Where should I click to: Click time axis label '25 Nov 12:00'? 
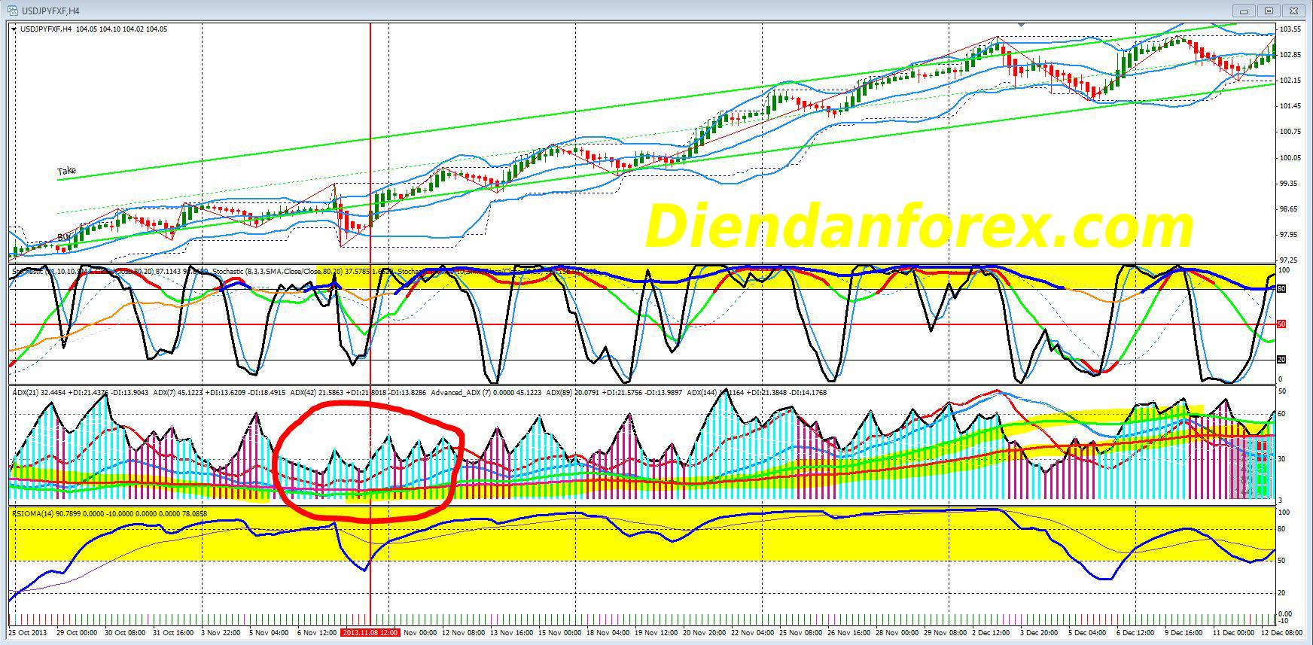pos(800,633)
